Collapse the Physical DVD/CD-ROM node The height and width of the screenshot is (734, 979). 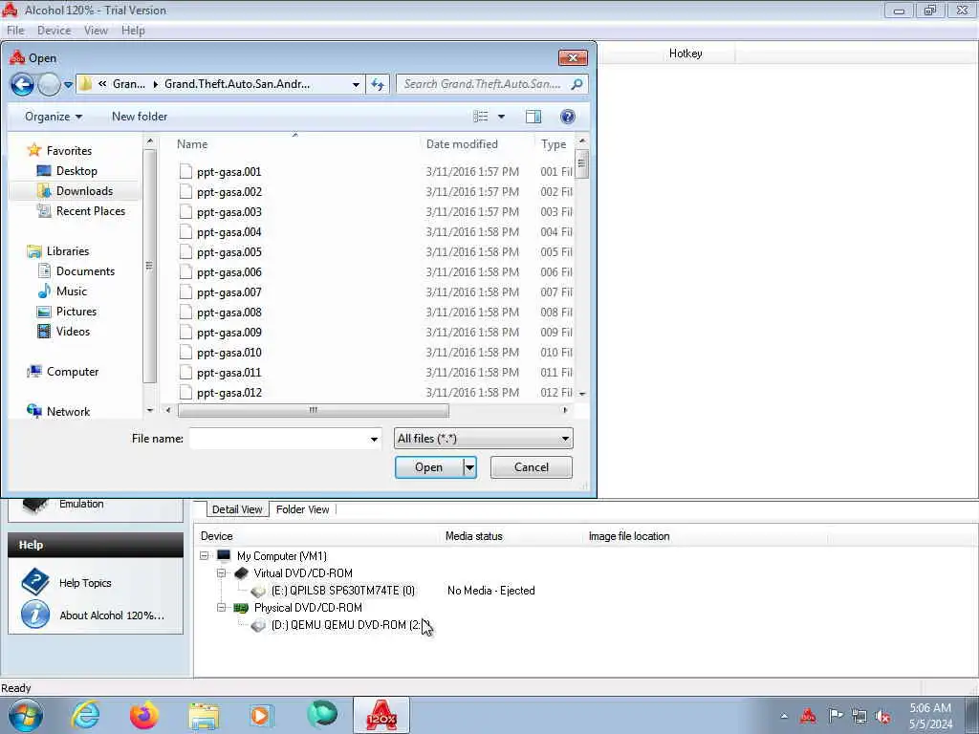point(221,607)
